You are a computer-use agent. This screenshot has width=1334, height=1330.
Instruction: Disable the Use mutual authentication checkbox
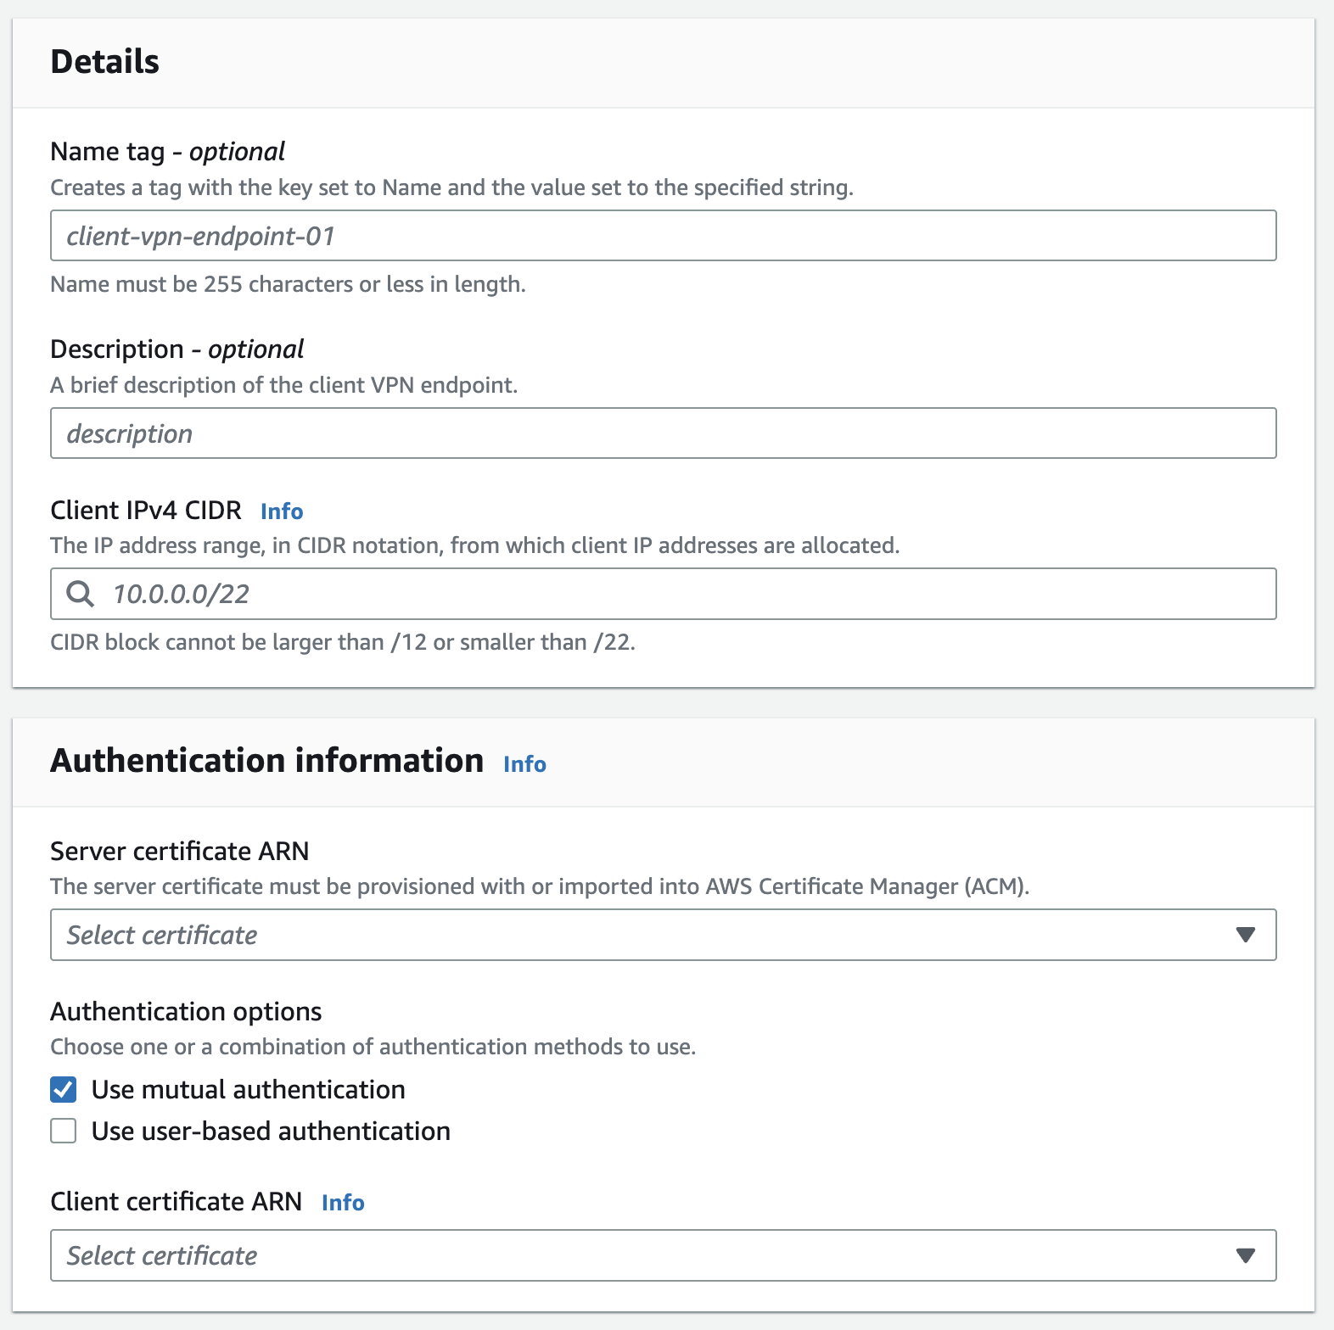[64, 1089]
